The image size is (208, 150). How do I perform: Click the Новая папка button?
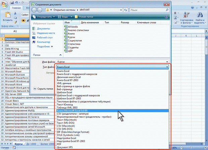84,17
